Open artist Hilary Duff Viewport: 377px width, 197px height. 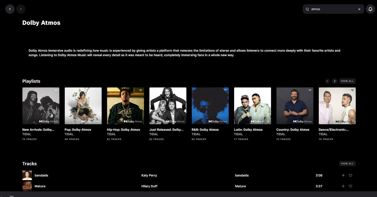[x=149, y=186]
